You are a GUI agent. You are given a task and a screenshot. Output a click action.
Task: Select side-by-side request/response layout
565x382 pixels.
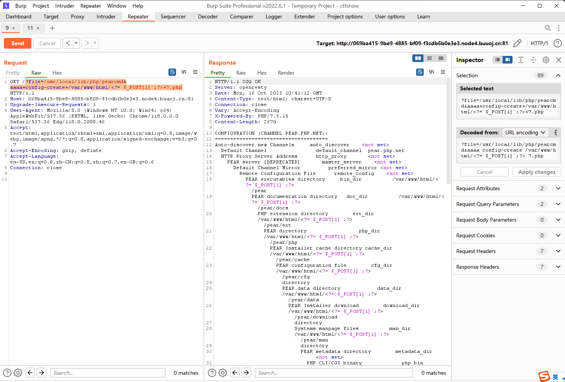(418, 58)
